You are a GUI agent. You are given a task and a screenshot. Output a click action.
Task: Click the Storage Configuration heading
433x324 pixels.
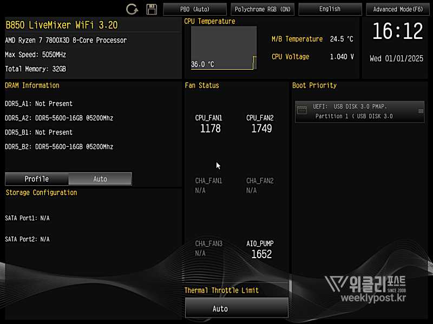[x=42, y=192]
